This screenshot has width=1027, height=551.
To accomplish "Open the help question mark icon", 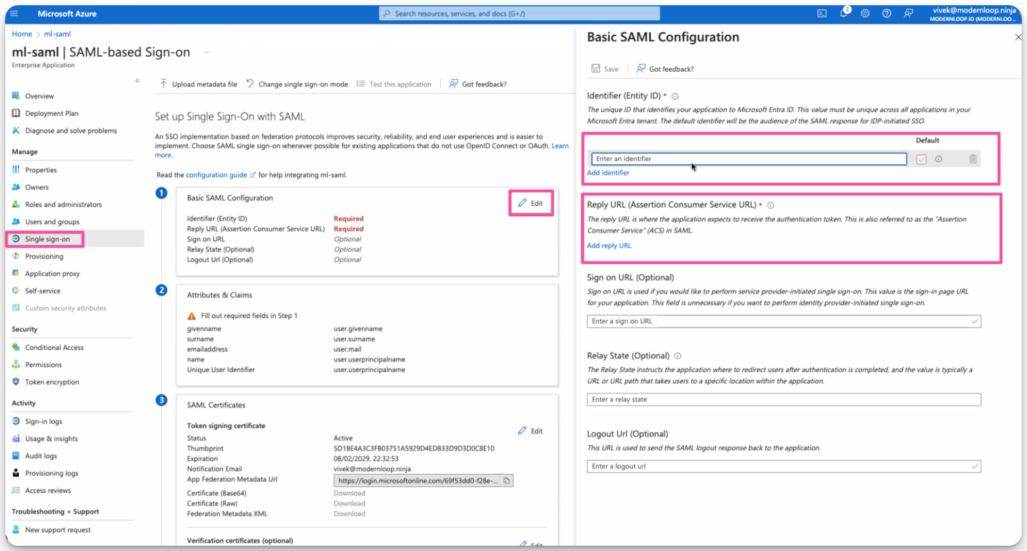I will tap(886, 14).
